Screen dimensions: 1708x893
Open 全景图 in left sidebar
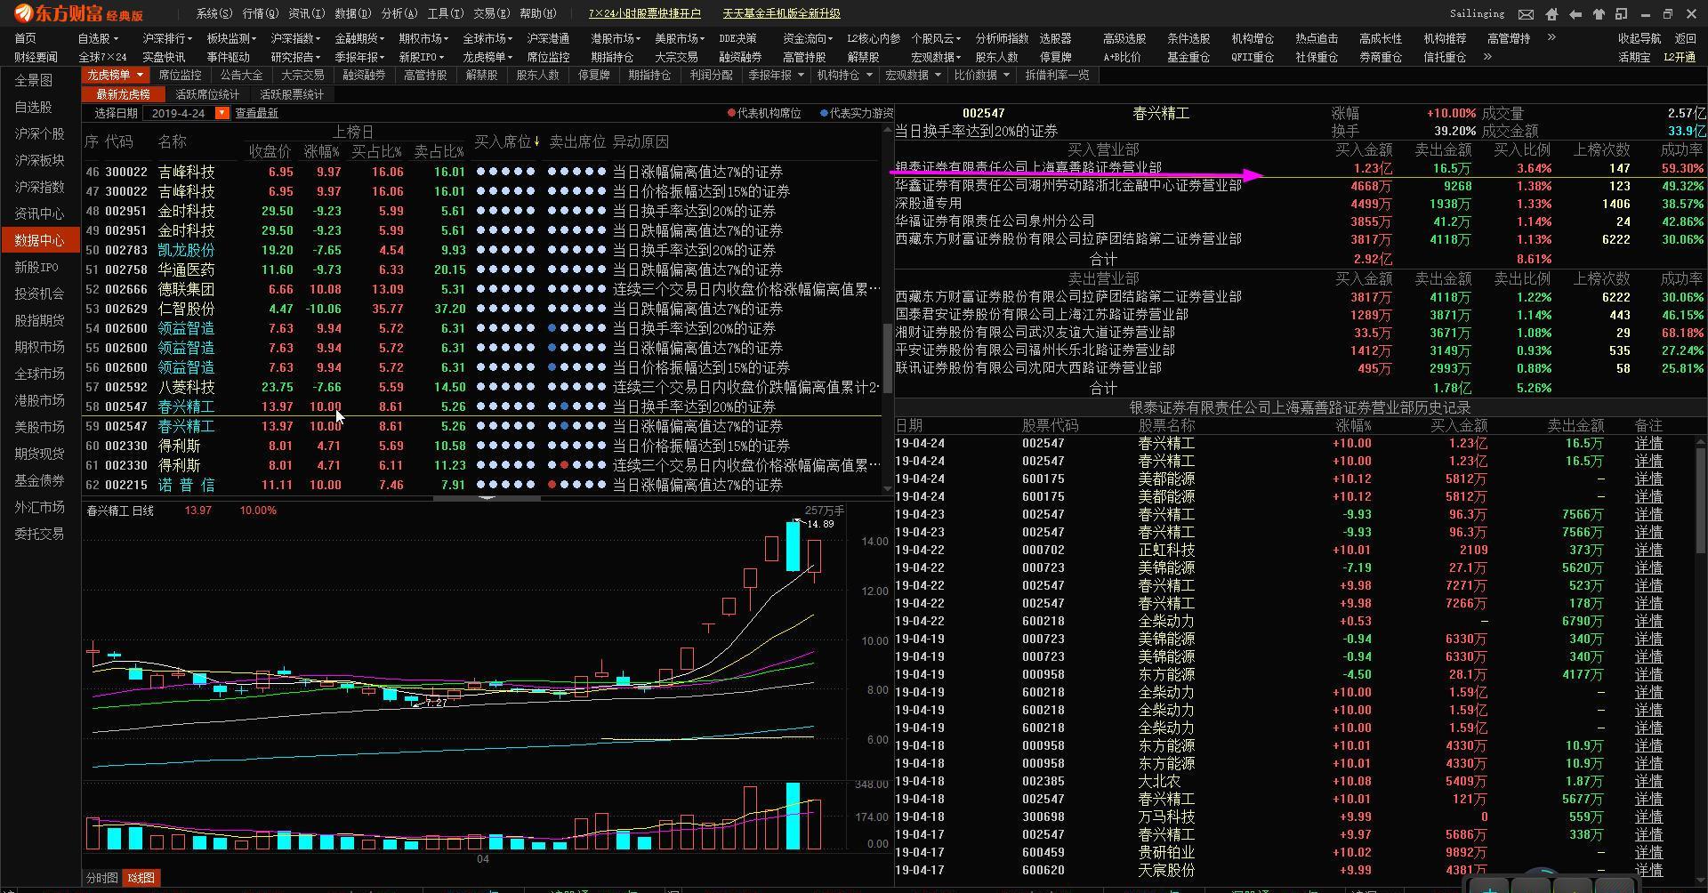point(34,80)
